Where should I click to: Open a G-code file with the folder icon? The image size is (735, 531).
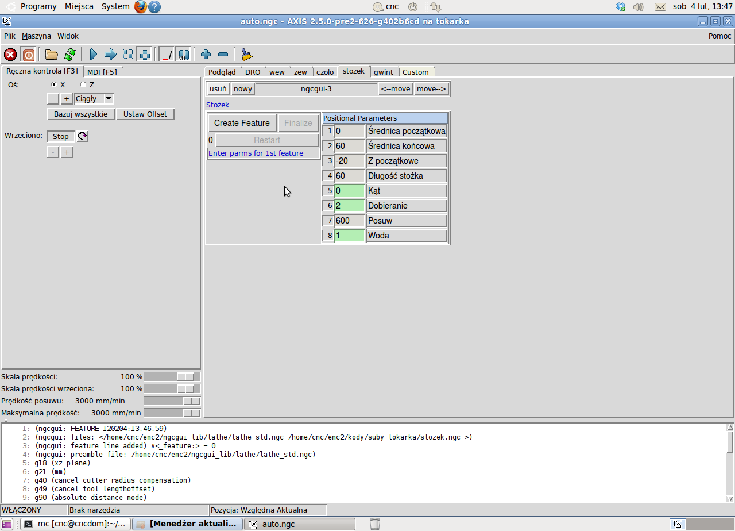point(52,55)
